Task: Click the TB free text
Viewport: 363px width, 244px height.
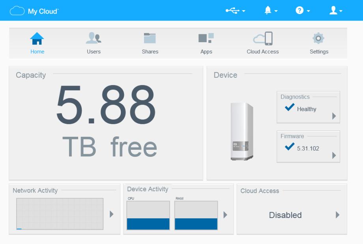Action: (x=110, y=147)
